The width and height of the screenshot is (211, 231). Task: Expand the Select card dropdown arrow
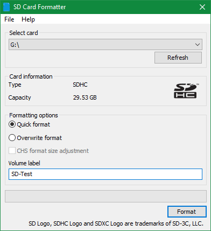(198, 45)
